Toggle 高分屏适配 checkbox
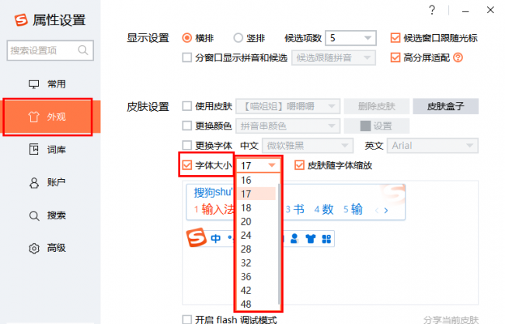Viewport: 505px width, 324px height. pyautogui.click(x=395, y=58)
